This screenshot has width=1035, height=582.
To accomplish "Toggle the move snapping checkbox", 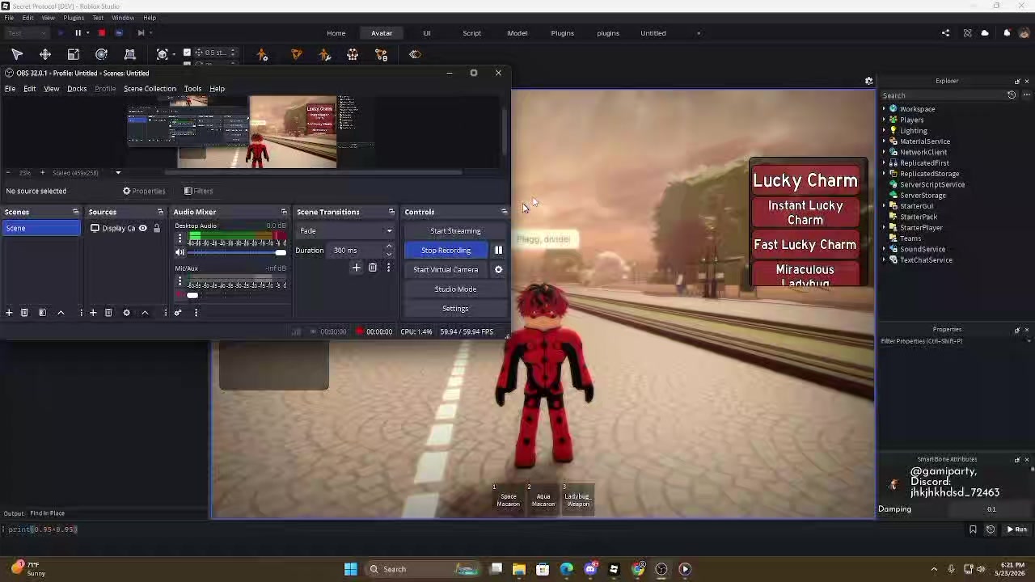I will click(187, 53).
